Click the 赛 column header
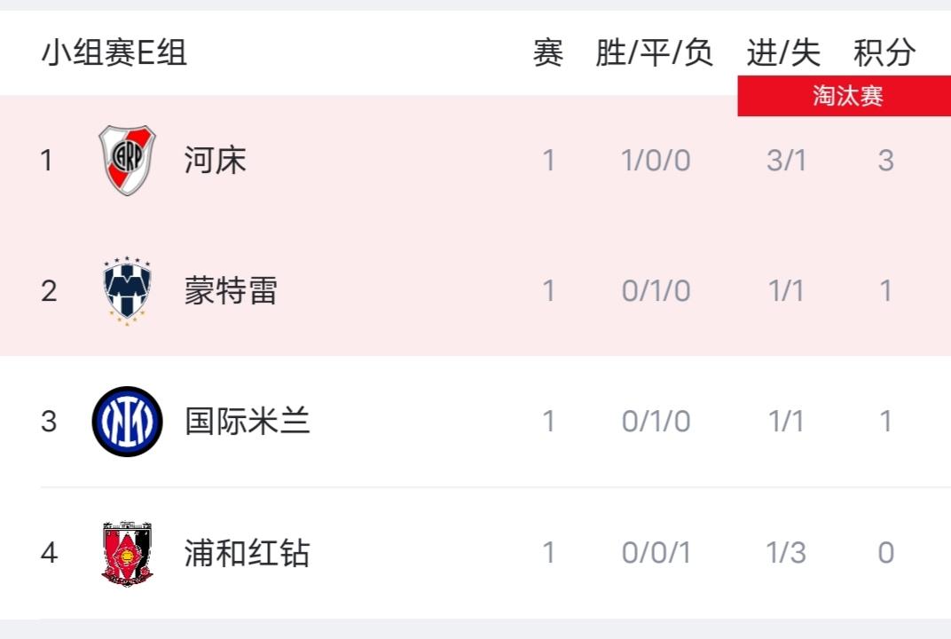The height and width of the screenshot is (639, 951). [548, 52]
